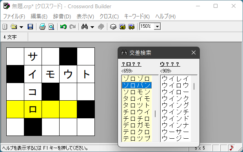
Task: Open the dictionary book icon
Action: 101,27
